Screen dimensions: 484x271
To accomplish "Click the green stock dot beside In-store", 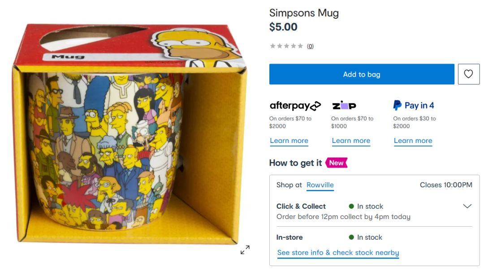I will pos(351,237).
